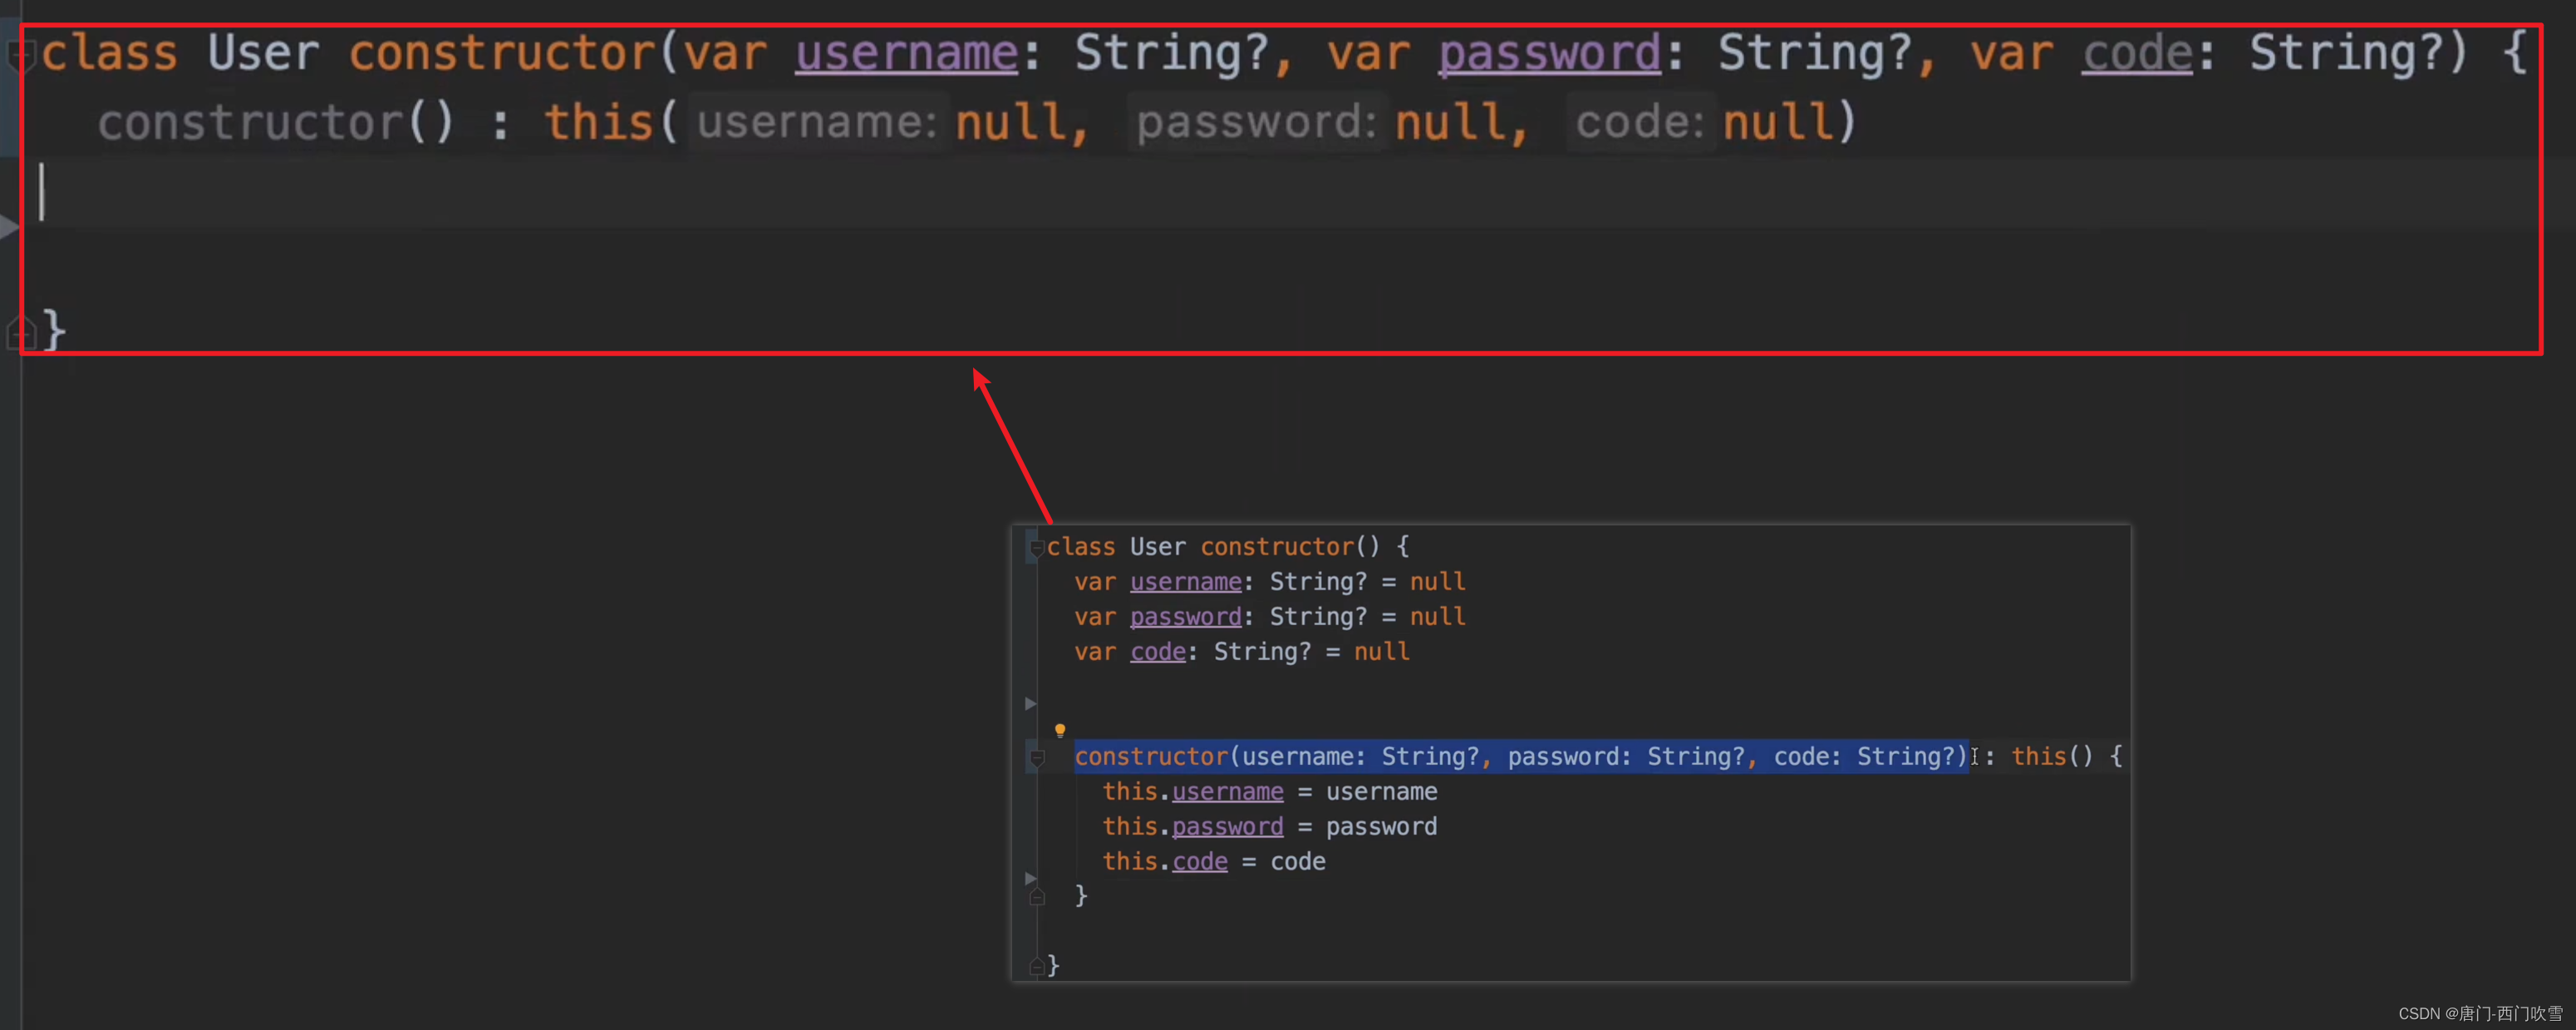Click underlined username in primary constructor

(x=906, y=53)
